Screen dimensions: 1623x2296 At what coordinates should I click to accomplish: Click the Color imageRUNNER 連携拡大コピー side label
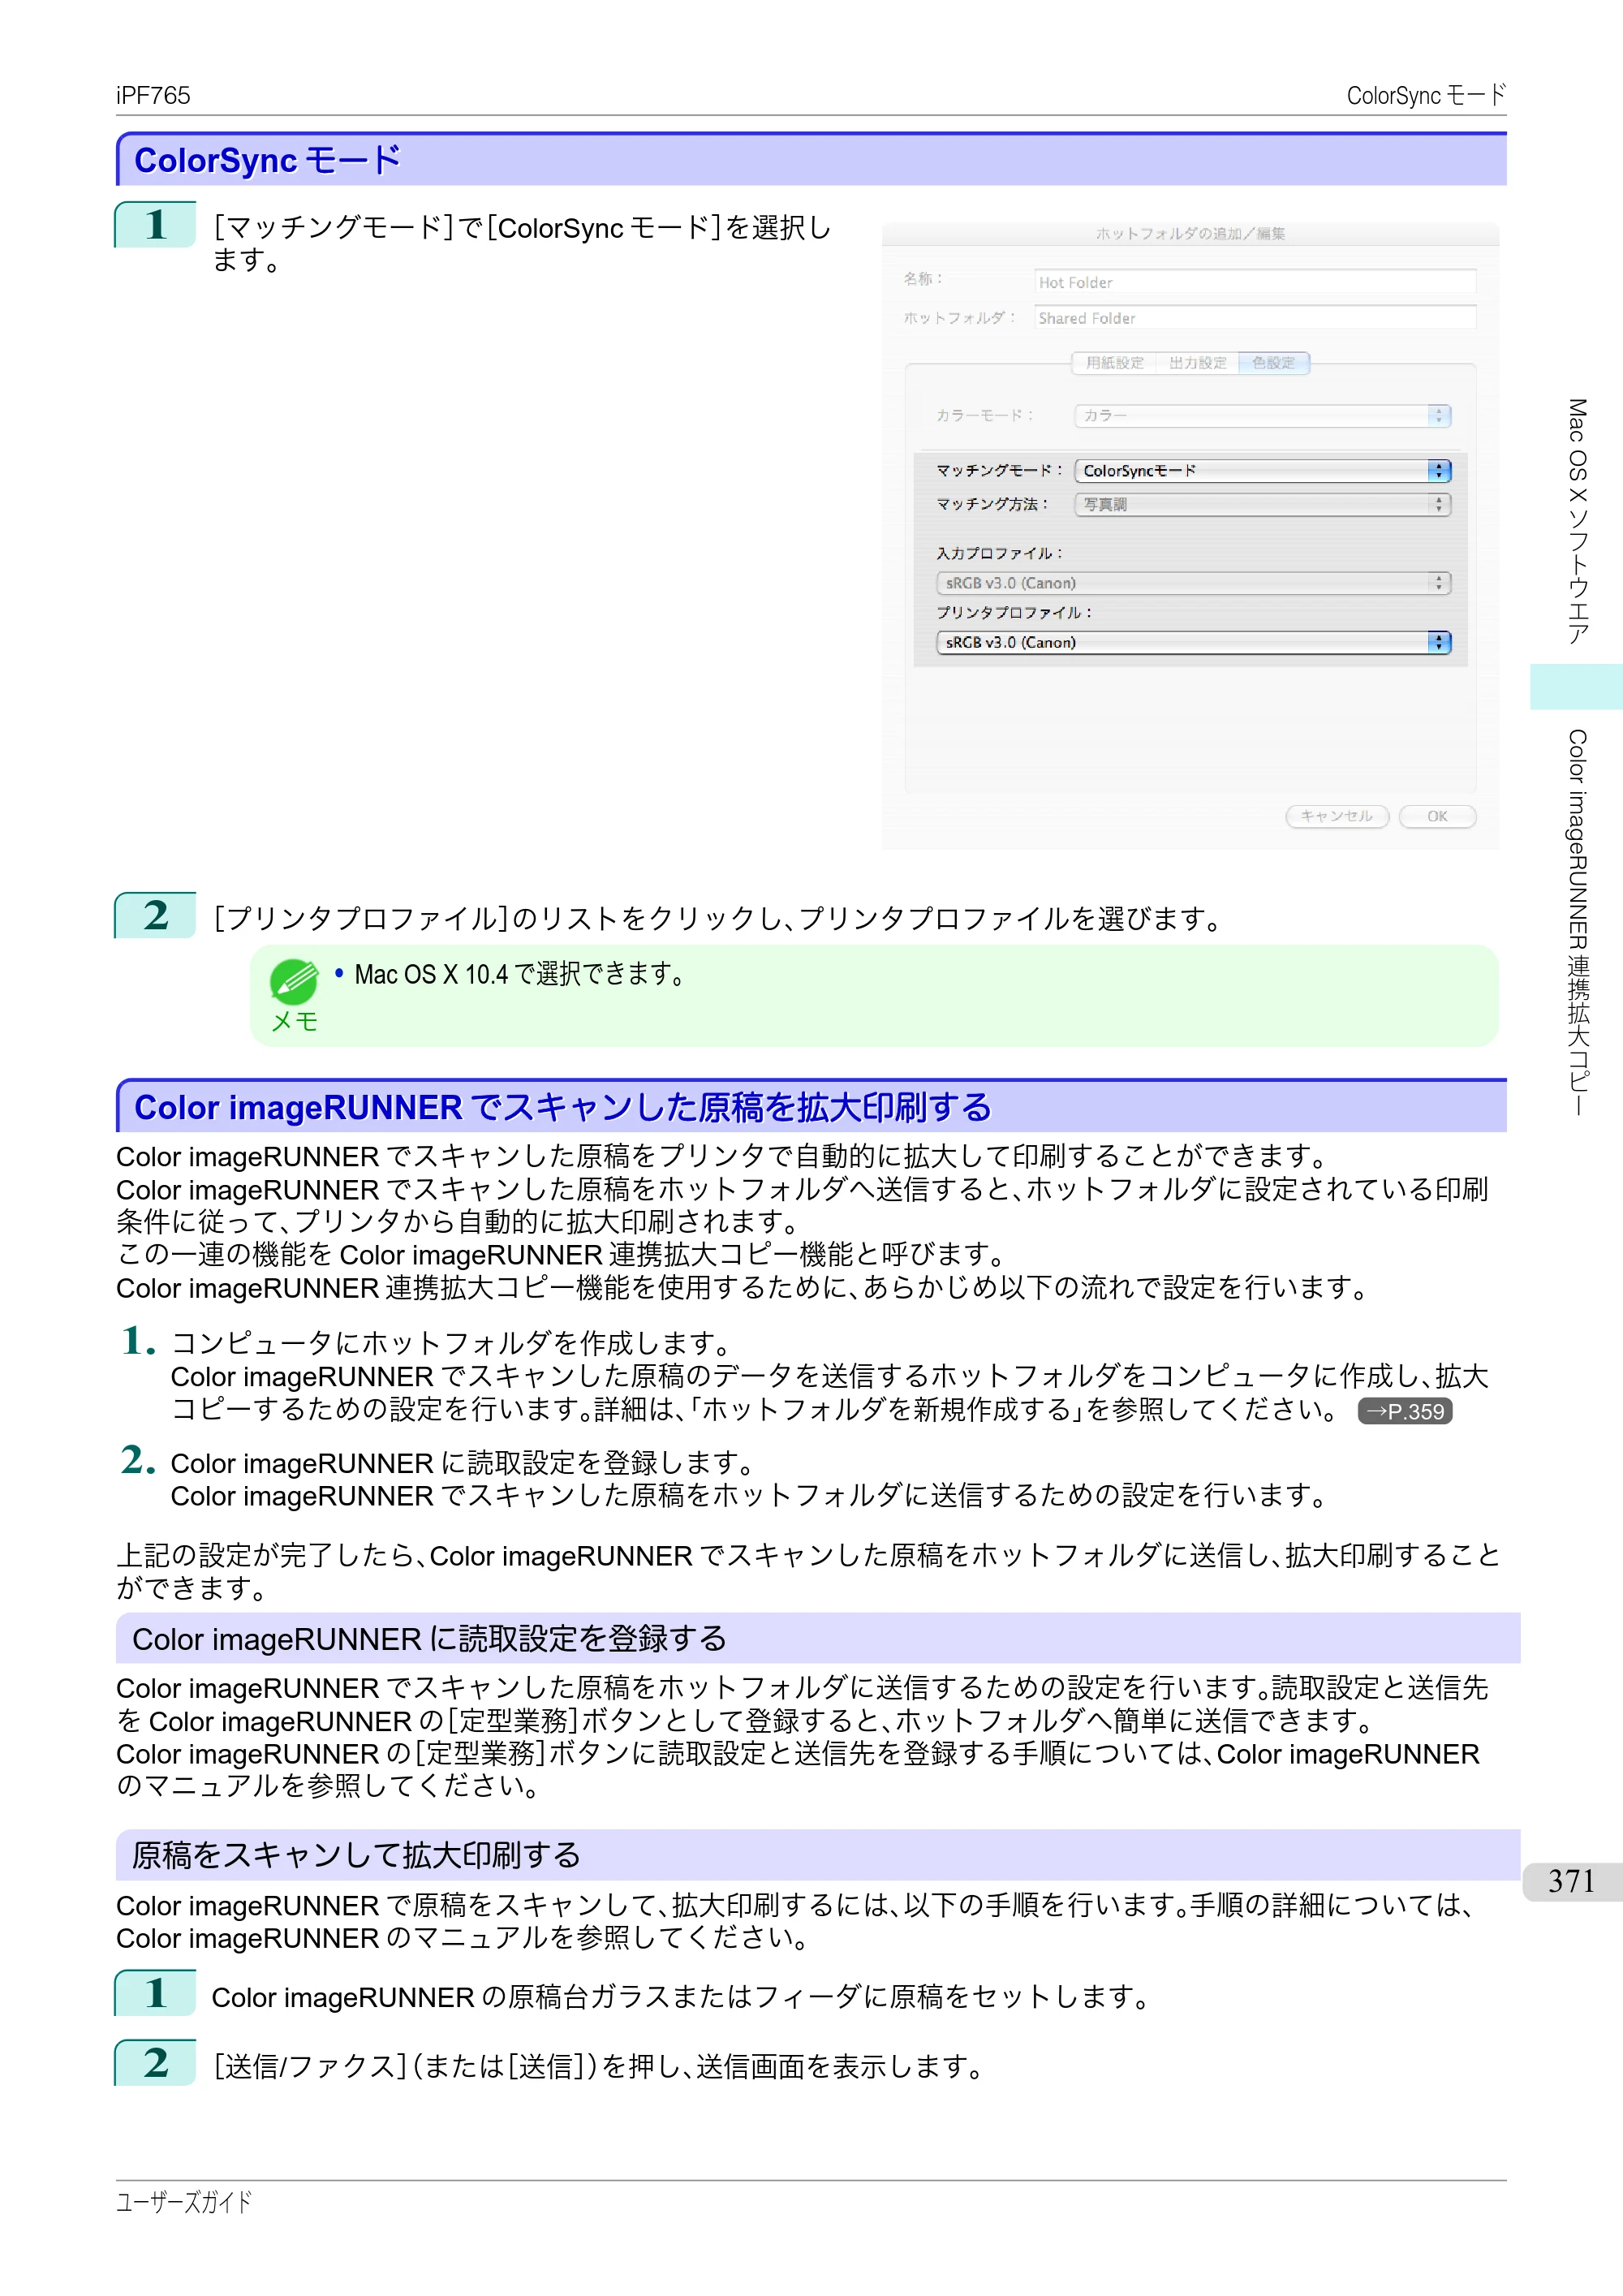pyautogui.click(x=1577, y=922)
